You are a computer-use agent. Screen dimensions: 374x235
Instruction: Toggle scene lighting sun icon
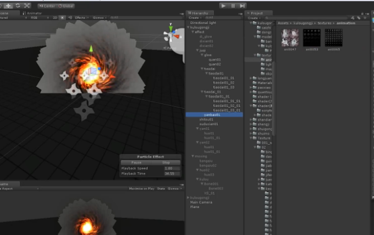coord(62,18)
